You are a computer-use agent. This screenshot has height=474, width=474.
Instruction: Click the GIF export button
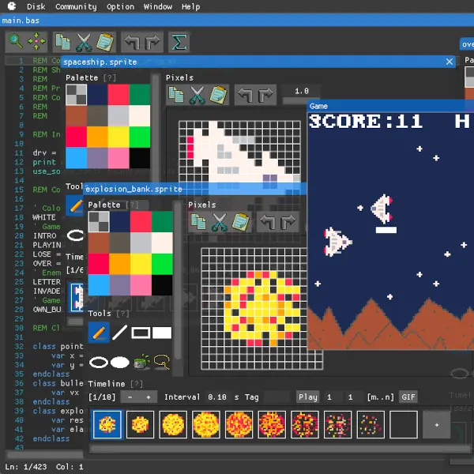[408, 397]
